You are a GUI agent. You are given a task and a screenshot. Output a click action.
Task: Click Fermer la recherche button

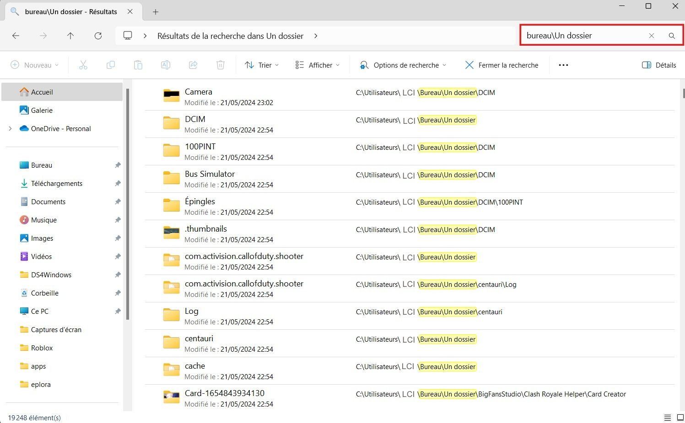click(502, 65)
